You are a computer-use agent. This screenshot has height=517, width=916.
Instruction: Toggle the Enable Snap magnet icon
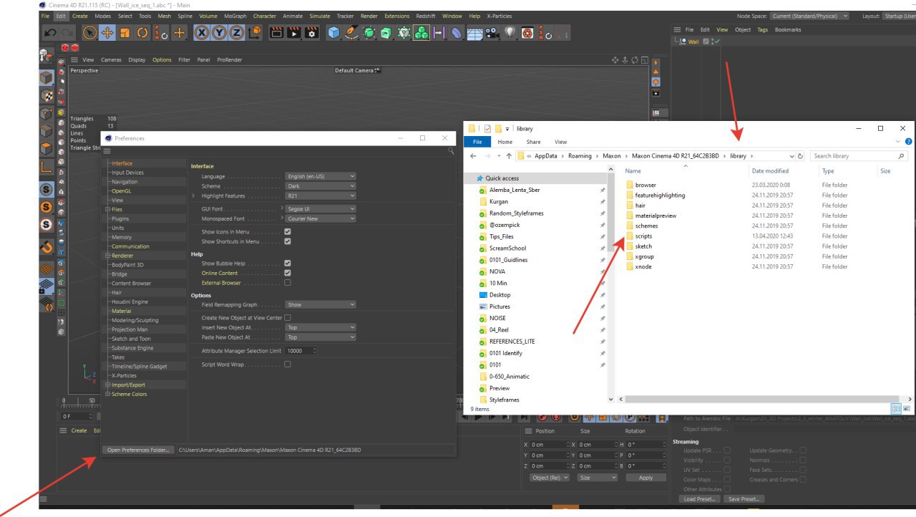pos(47,248)
